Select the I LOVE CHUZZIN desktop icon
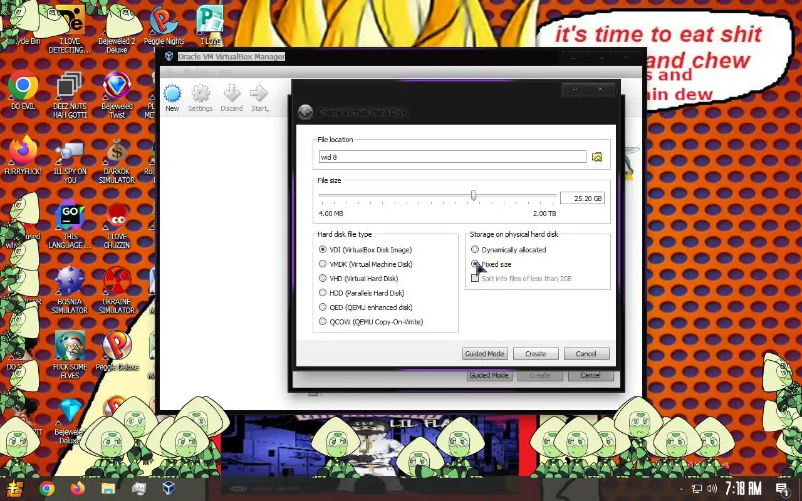This screenshot has width=802, height=501. (x=117, y=225)
